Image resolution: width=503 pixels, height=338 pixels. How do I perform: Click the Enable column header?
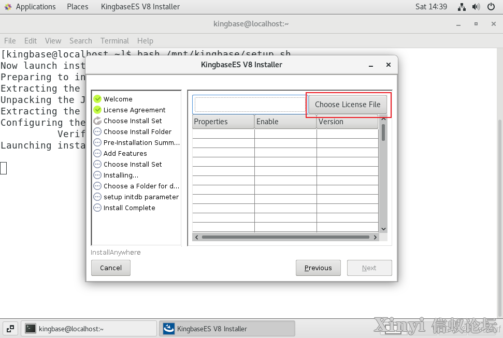click(x=285, y=122)
